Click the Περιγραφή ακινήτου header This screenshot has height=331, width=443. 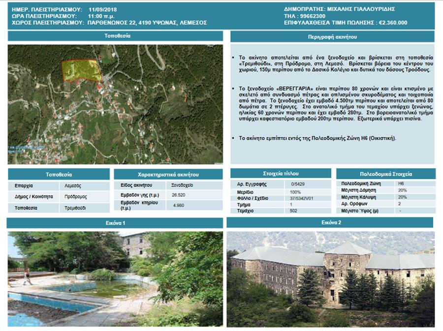pyautogui.click(x=332, y=37)
